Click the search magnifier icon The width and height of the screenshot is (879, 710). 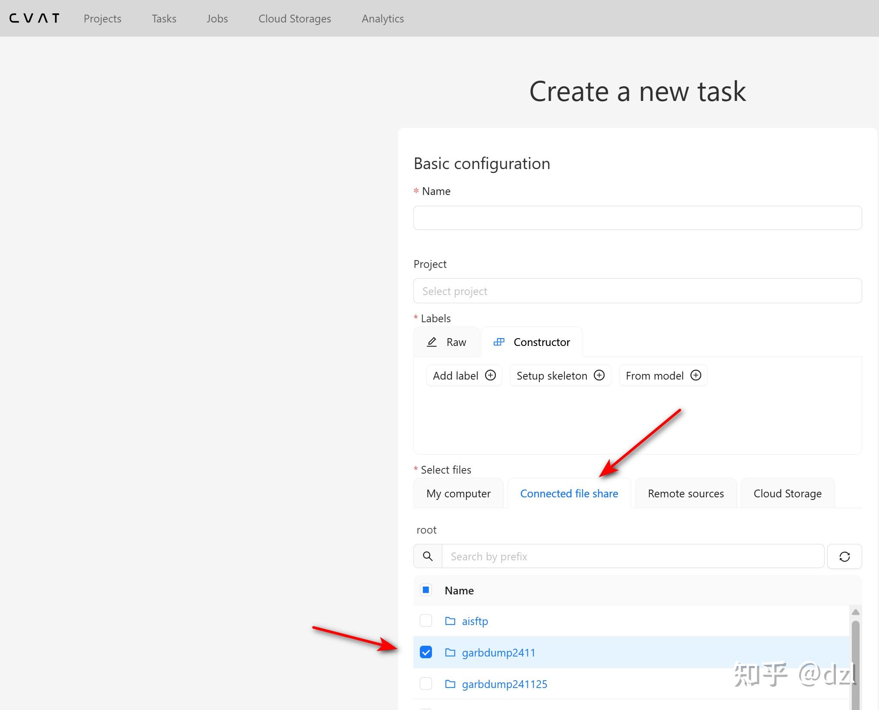click(x=428, y=556)
